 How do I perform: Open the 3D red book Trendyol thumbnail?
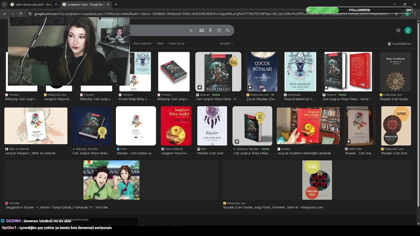(x=174, y=72)
